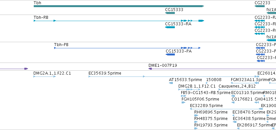The image size is (276, 130).
Task: Select the EC38470.5prime EST
Action: click(234, 115)
